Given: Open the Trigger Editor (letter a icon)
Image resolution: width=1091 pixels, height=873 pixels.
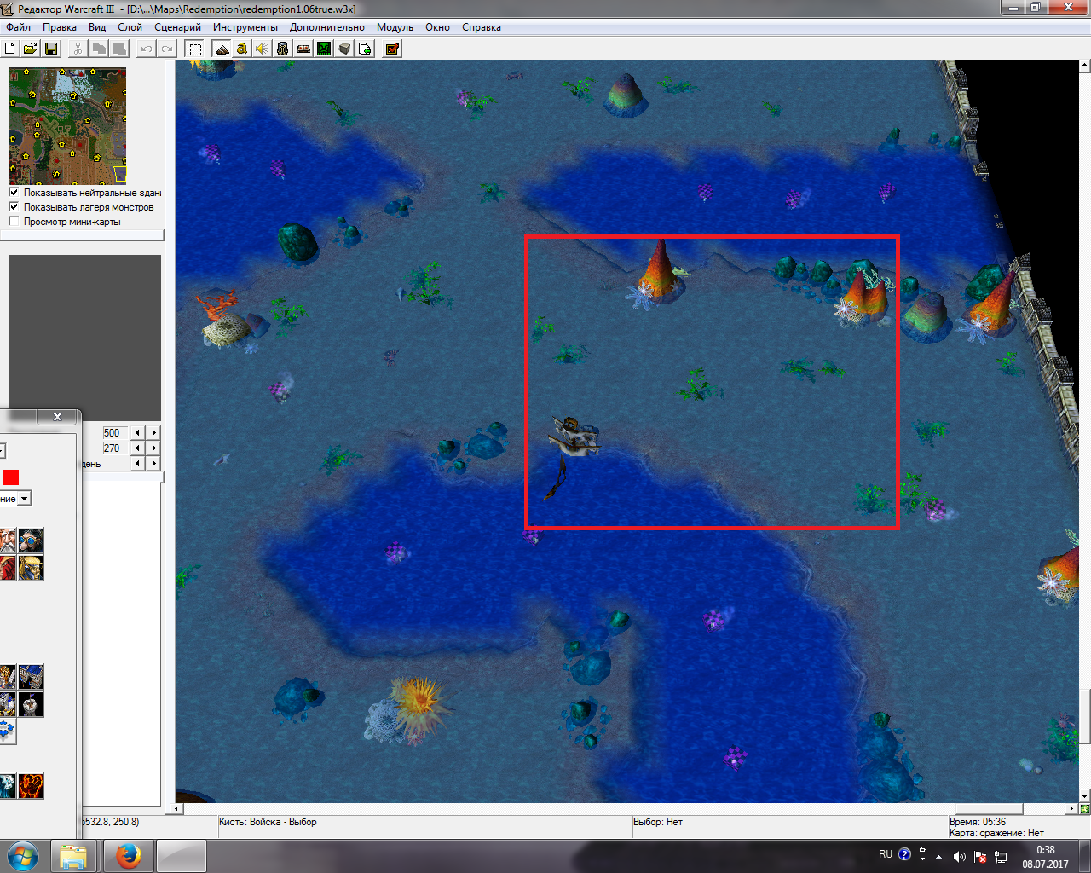Looking at the screenshot, I should click(x=242, y=49).
